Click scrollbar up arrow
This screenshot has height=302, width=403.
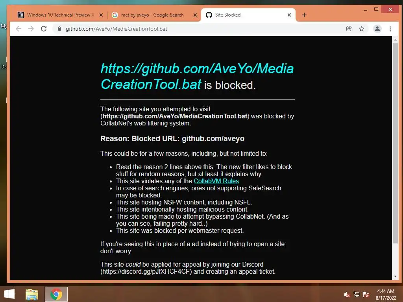click(x=395, y=40)
